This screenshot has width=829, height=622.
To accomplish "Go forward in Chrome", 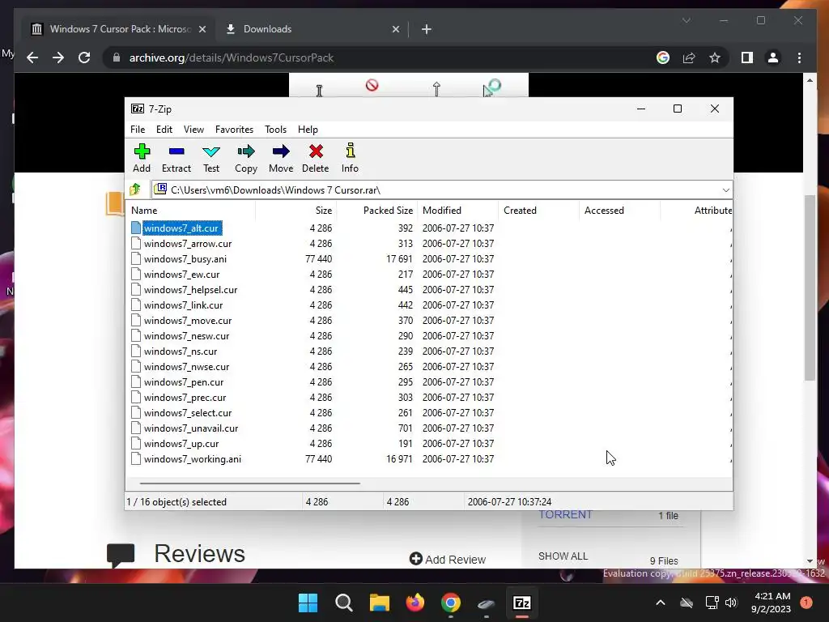I will pos(58,58).
